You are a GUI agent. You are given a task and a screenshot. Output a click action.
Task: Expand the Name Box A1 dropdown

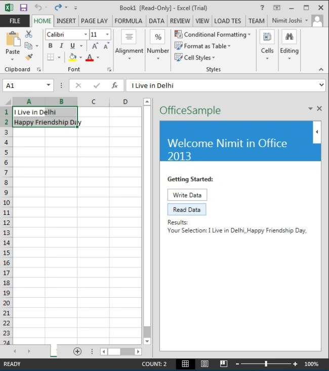click(x=49, y=85)
